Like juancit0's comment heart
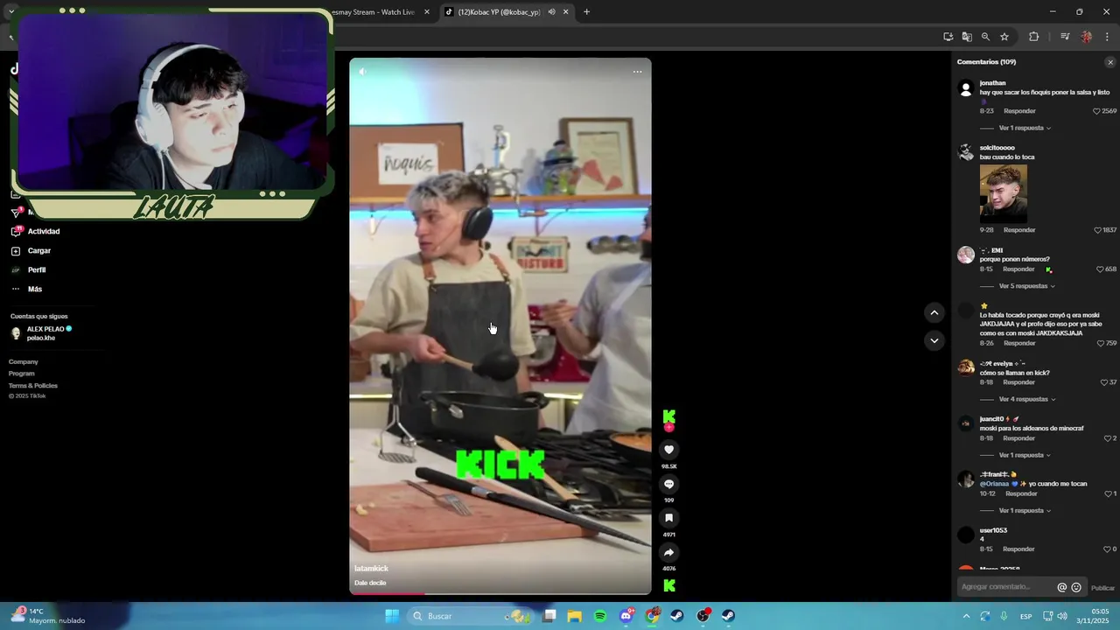The height and width of the screenshot is (630, 1120). 1108,438
